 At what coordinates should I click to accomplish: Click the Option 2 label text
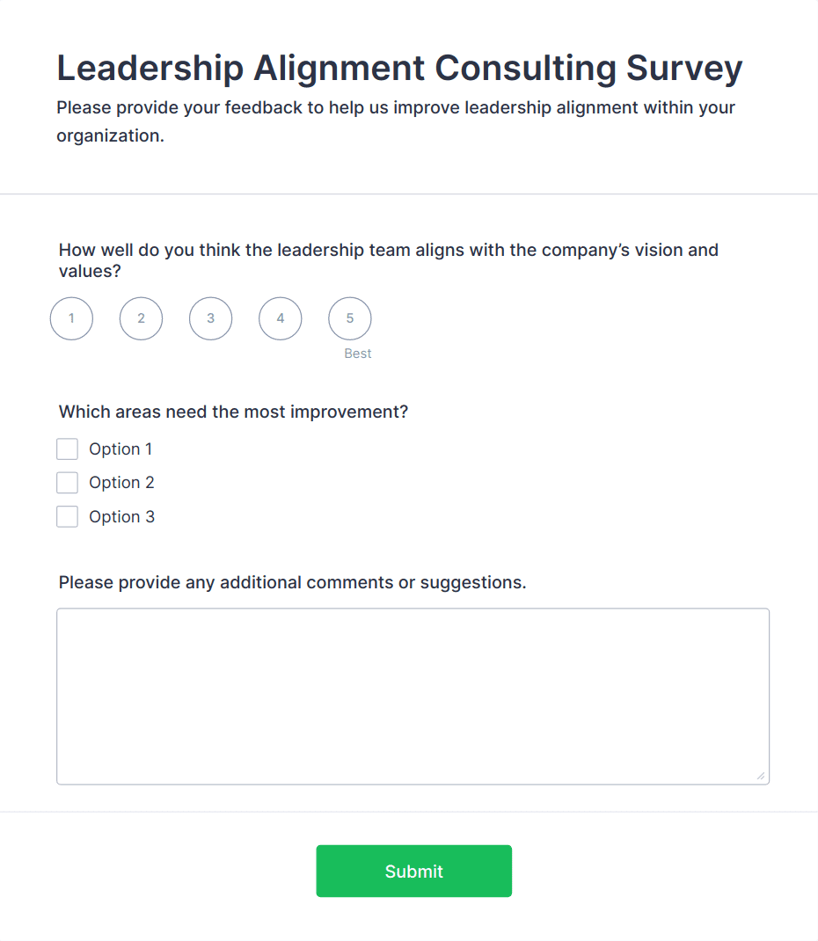[x=121, y=482]
